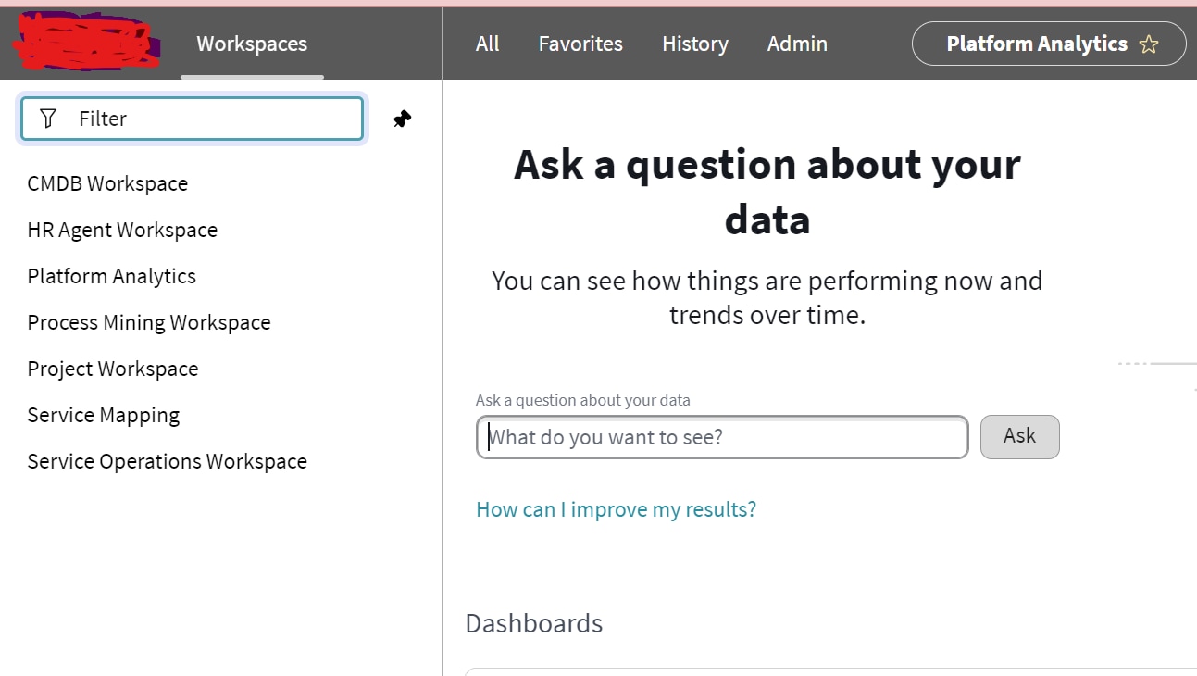Open the HR Agent Workspace
1197x676 pixels.
pyautogui.click(x=122, y=229)
